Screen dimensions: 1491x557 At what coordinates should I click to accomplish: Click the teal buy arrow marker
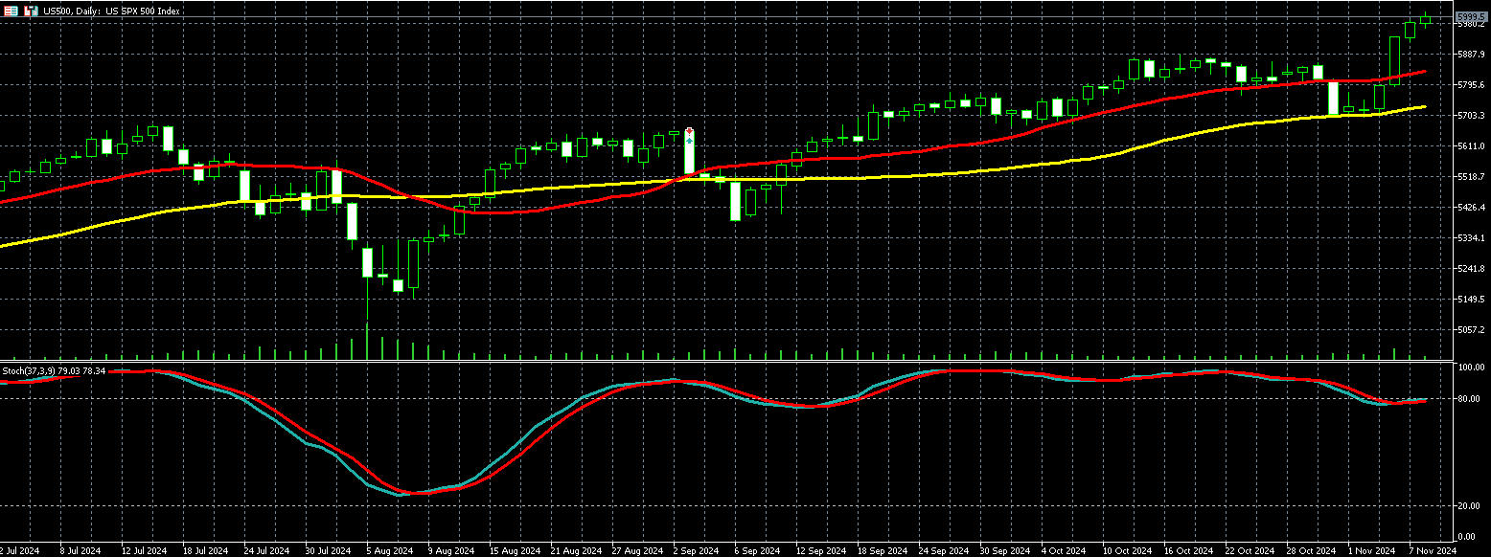tap(689, 140)
